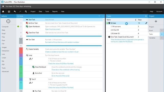Click the first If branch icon
Screen dimensions: 164x92
pyautogui.click(x=30, y=59)
